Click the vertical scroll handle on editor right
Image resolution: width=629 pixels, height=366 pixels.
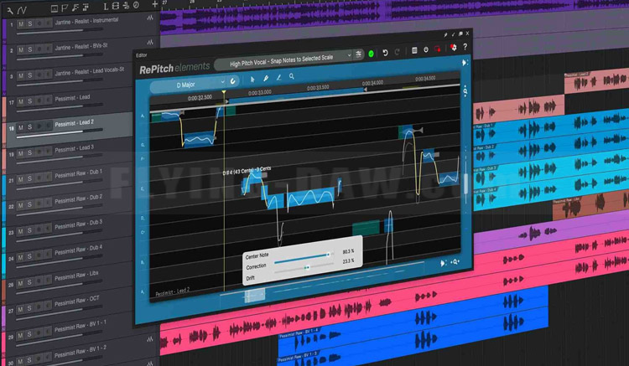(466, 184)
